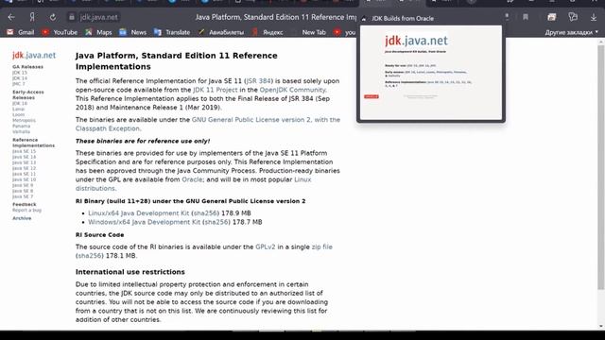
Task: Open Java SE 7 reference implementation
Action: pyautogui.click(x=23, y=196)
